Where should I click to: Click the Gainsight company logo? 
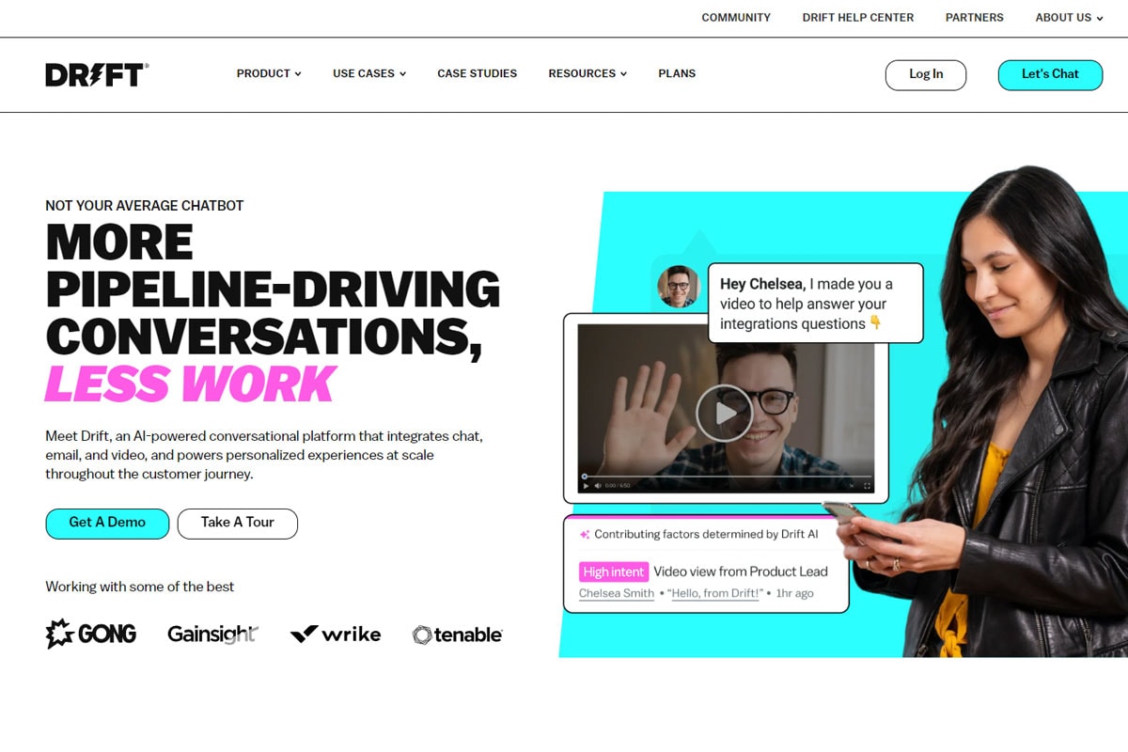212,634
